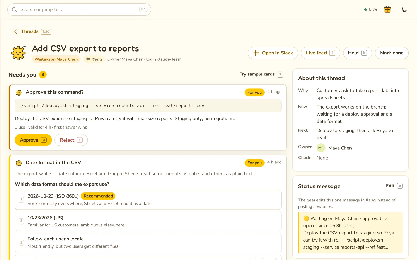Click the deploy.sh command code block
Image resolution: width=417 pixels, height=260 pixels.
point(148,106)
